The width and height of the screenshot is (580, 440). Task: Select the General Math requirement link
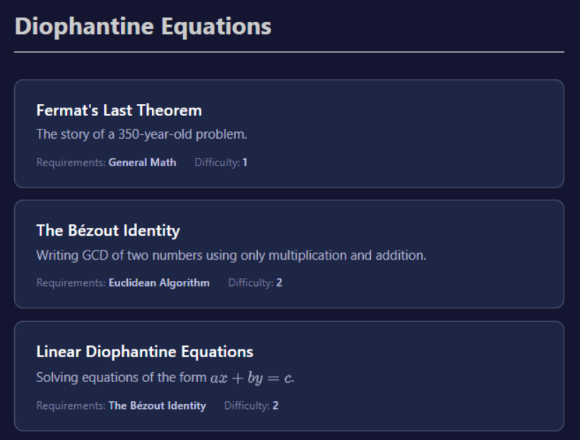(141, 162)
